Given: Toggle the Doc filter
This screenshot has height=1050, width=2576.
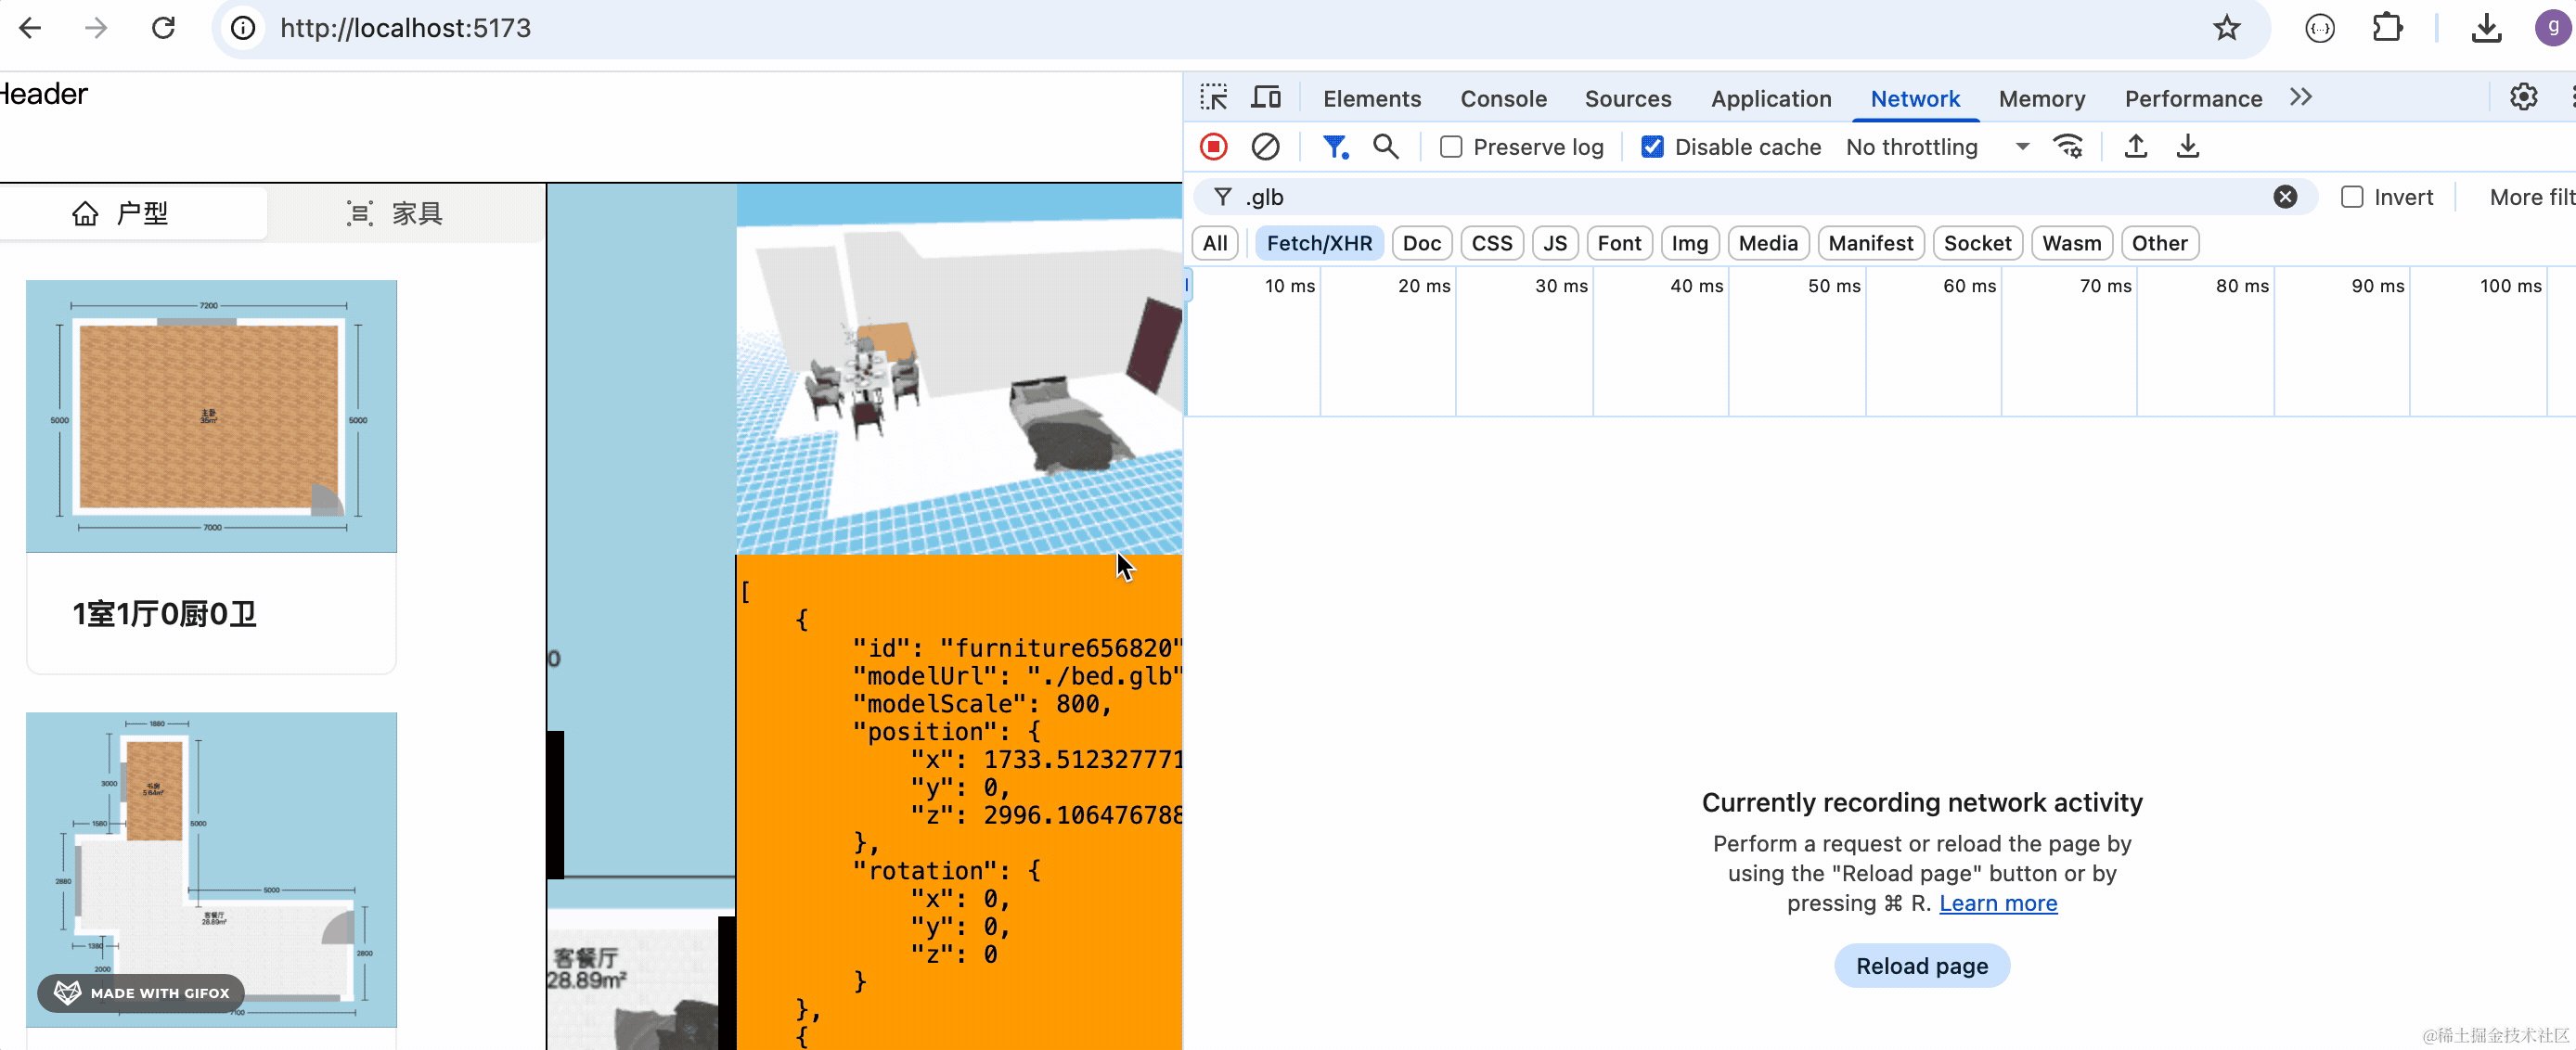Looking at the screenshot, I should [1421, 243].
